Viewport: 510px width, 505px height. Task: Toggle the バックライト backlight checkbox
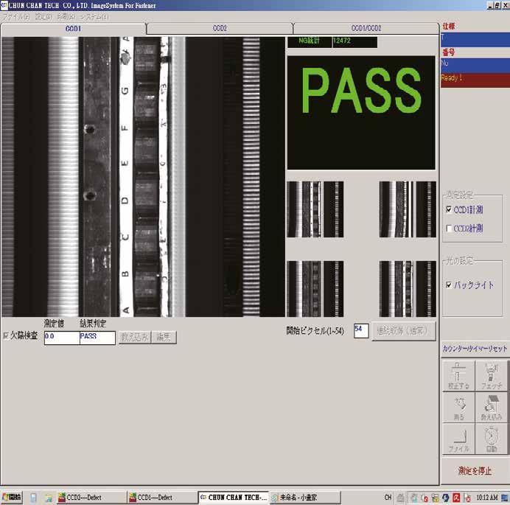pos(449,285)
